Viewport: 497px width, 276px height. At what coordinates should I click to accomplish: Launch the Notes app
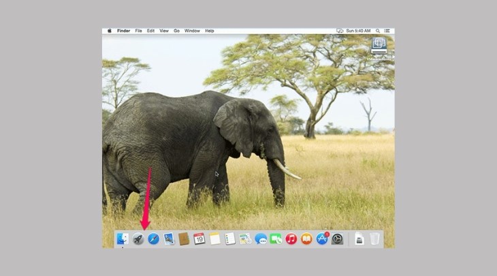coord(215,239)
